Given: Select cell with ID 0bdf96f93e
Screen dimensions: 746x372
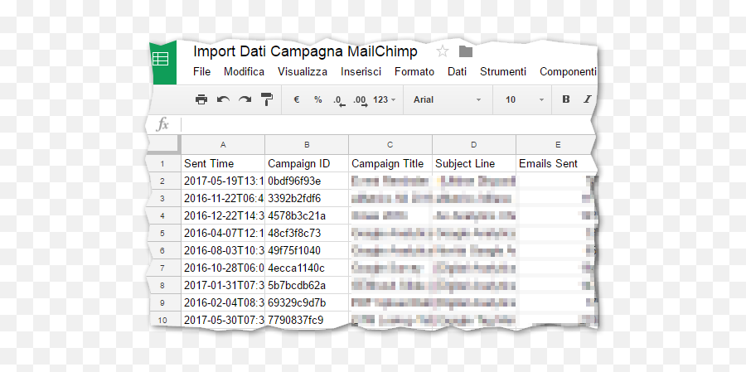Looking at the screenshot, I should 307,181.
